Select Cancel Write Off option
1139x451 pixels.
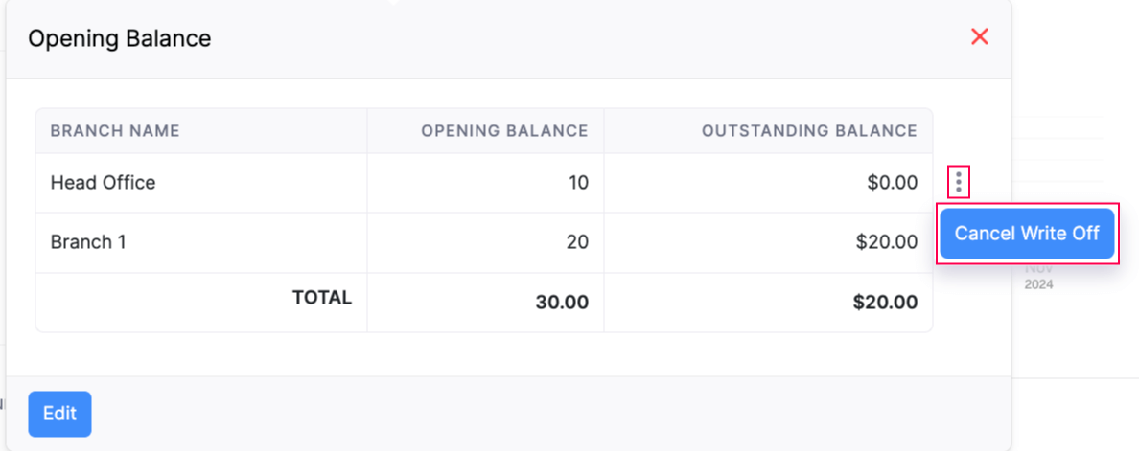[x=1027, y=234]
